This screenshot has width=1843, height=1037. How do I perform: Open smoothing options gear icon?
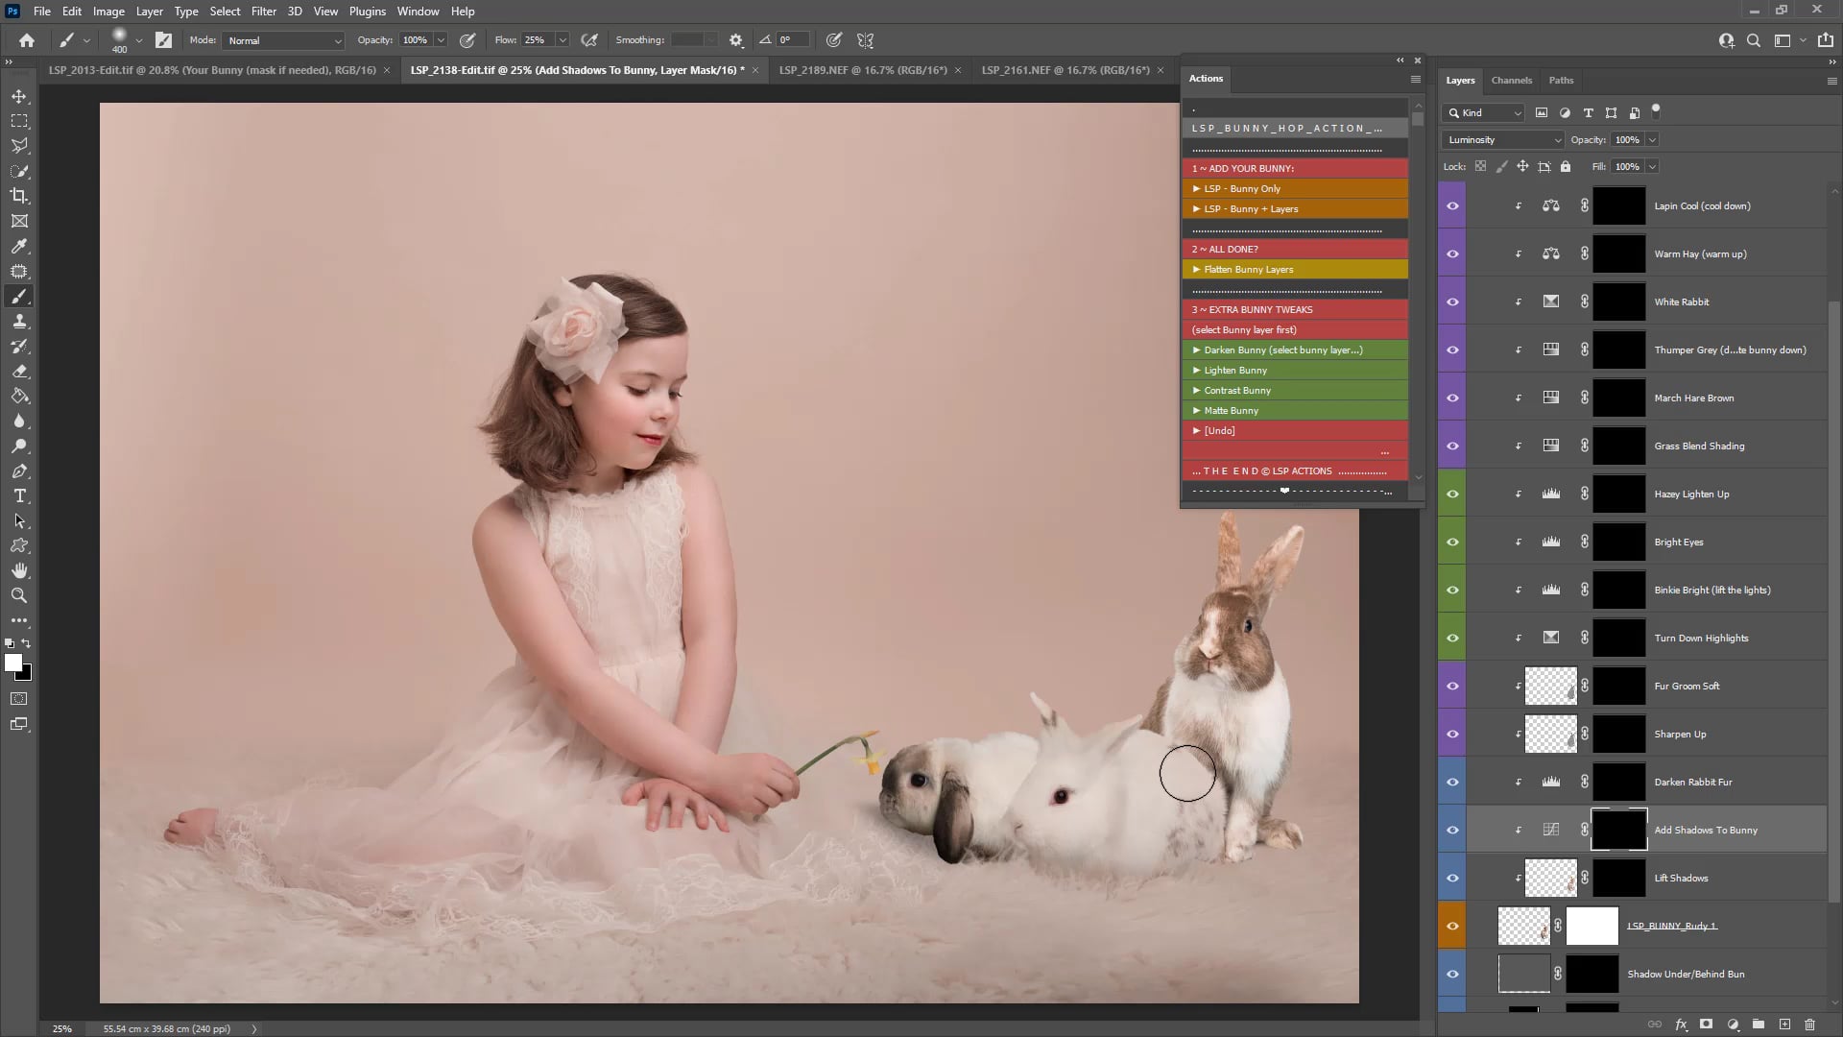click(x=736, y=40)
